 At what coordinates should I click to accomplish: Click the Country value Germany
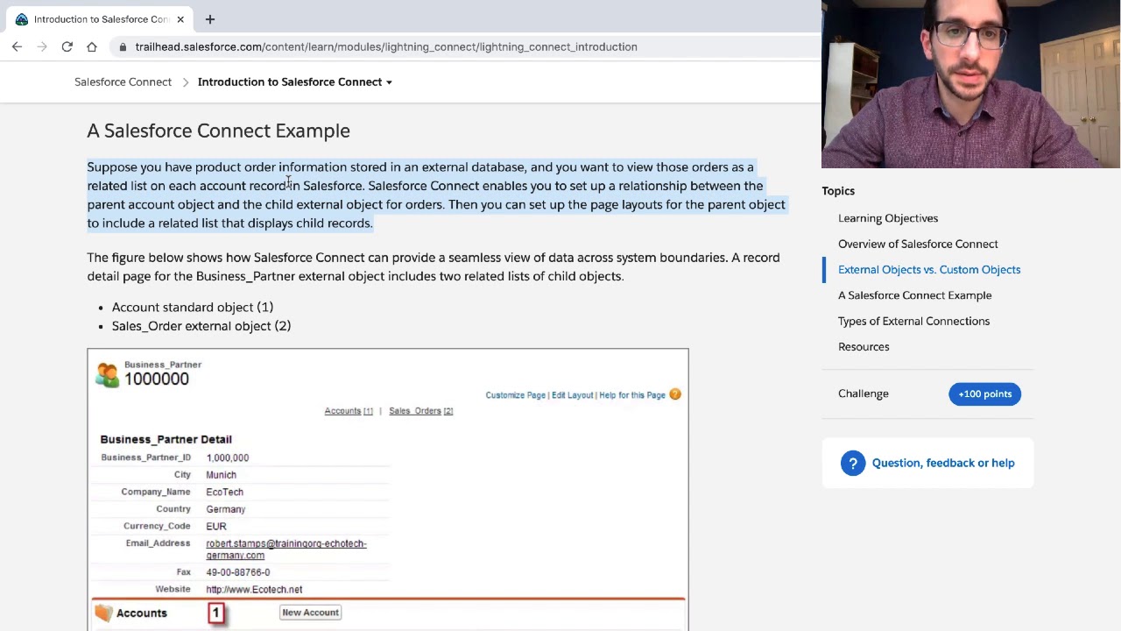pos(225,509)
